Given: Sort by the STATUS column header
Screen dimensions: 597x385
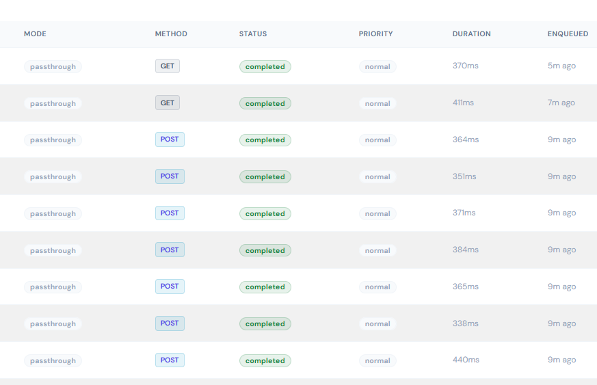Looking at the screenshot, I should 253,34.
